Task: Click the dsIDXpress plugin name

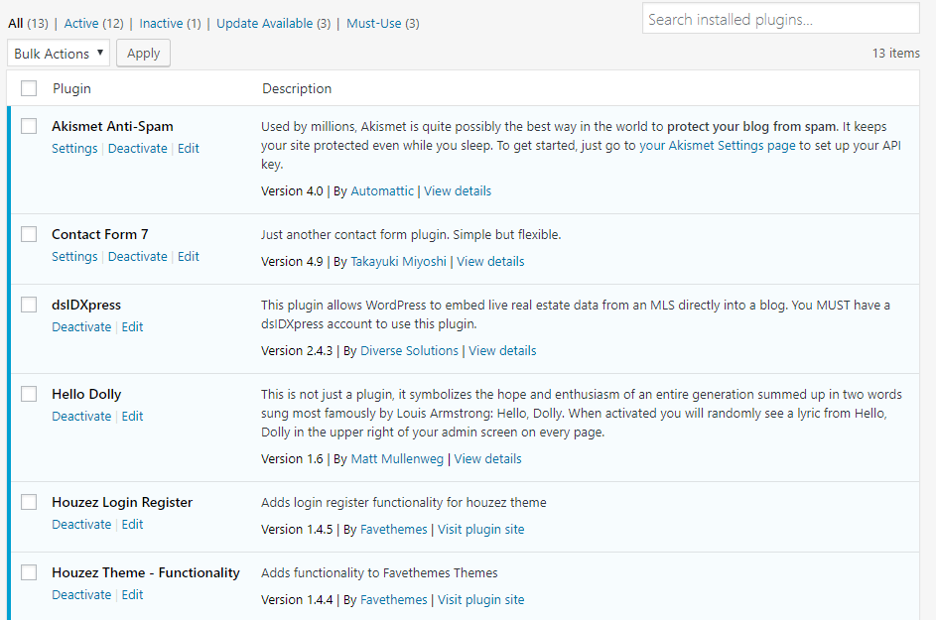Action: (x=86, y=305)
